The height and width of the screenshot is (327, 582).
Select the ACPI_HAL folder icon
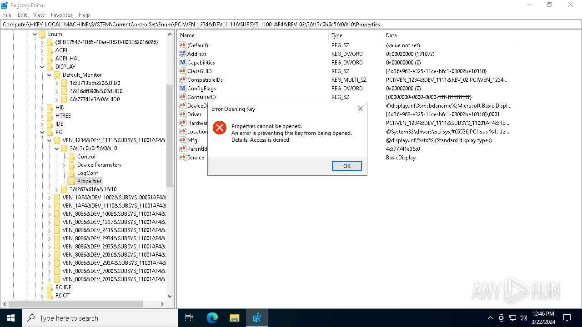coord(50,59)
